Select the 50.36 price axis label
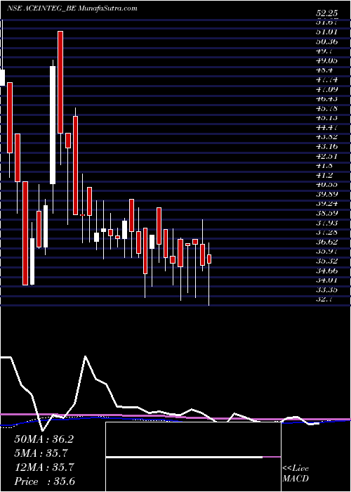351x492 pixels. (327, 41)
